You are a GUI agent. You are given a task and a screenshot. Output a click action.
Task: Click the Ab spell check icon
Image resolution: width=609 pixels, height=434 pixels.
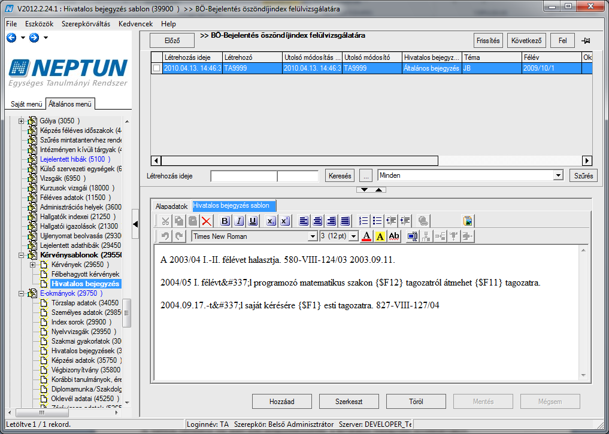pos(394,236)
